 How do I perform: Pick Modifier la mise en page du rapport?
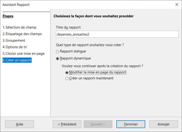[x=67, y=72]
